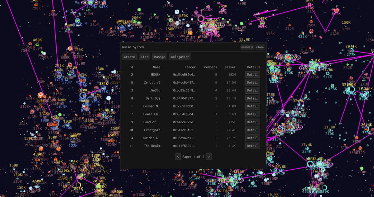374x197 pixels.
Task: Show details of the [WASD] guild
Action: pos(252,90)
